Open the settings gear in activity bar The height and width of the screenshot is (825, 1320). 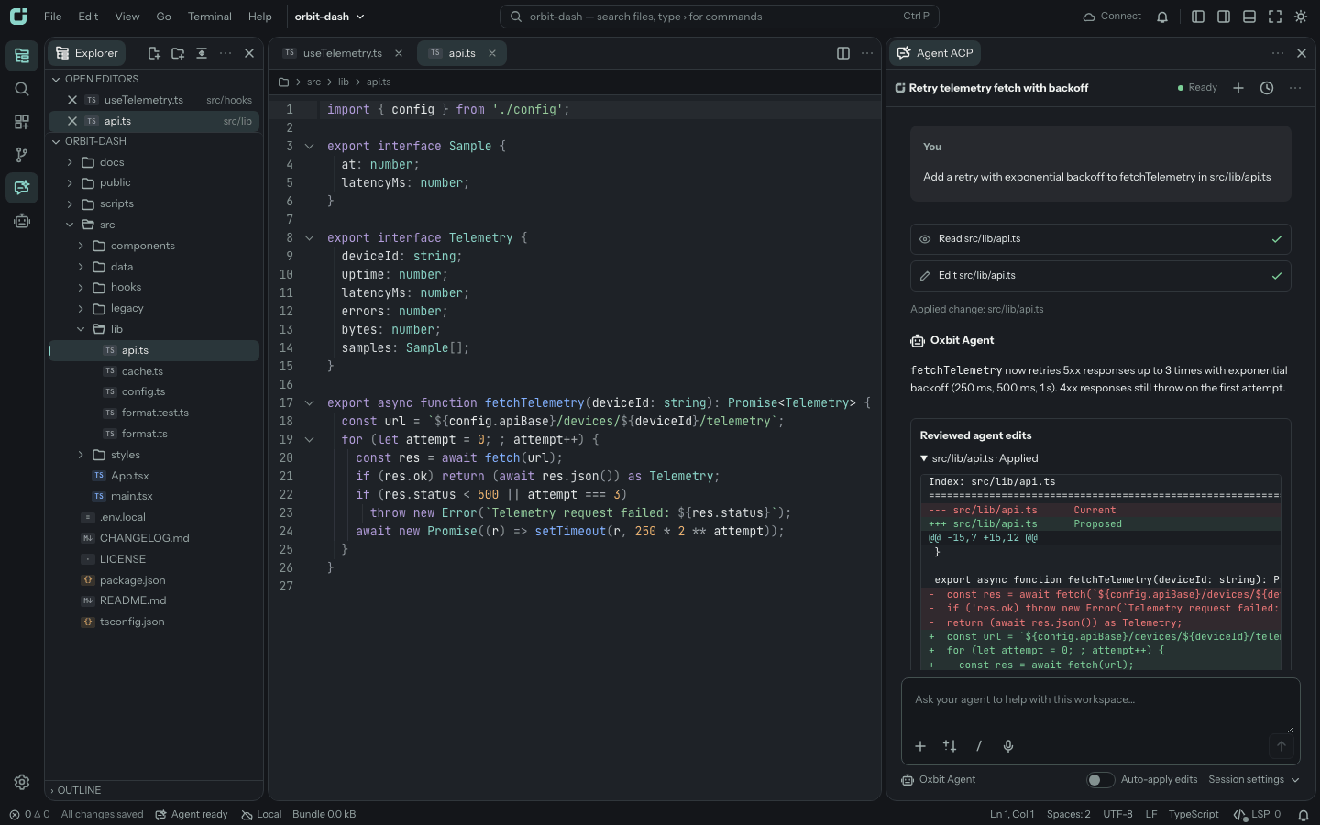[22, 782]
